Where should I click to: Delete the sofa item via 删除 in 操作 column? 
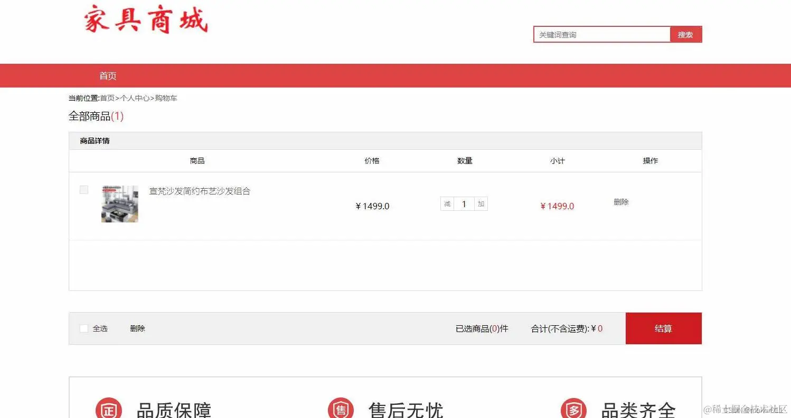pos(621,202)
